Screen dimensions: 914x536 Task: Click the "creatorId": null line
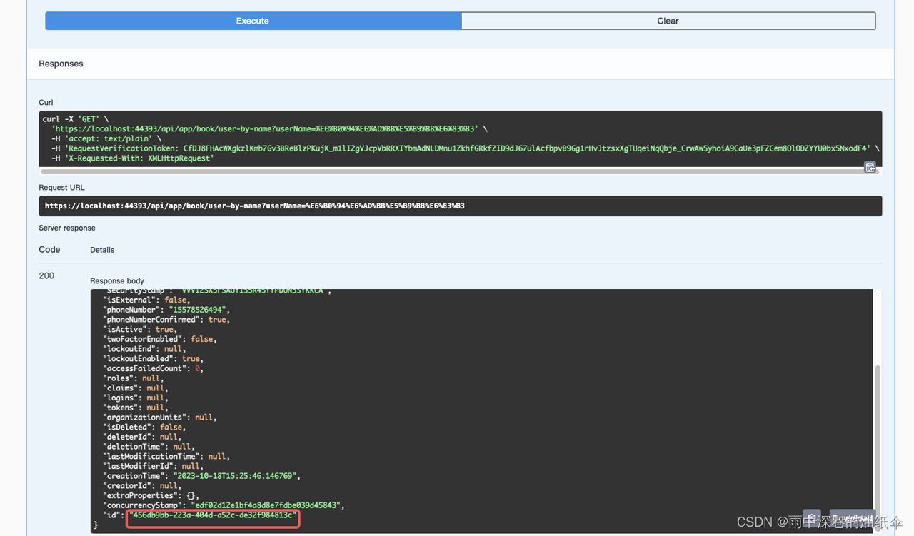[x=143, y=485]
